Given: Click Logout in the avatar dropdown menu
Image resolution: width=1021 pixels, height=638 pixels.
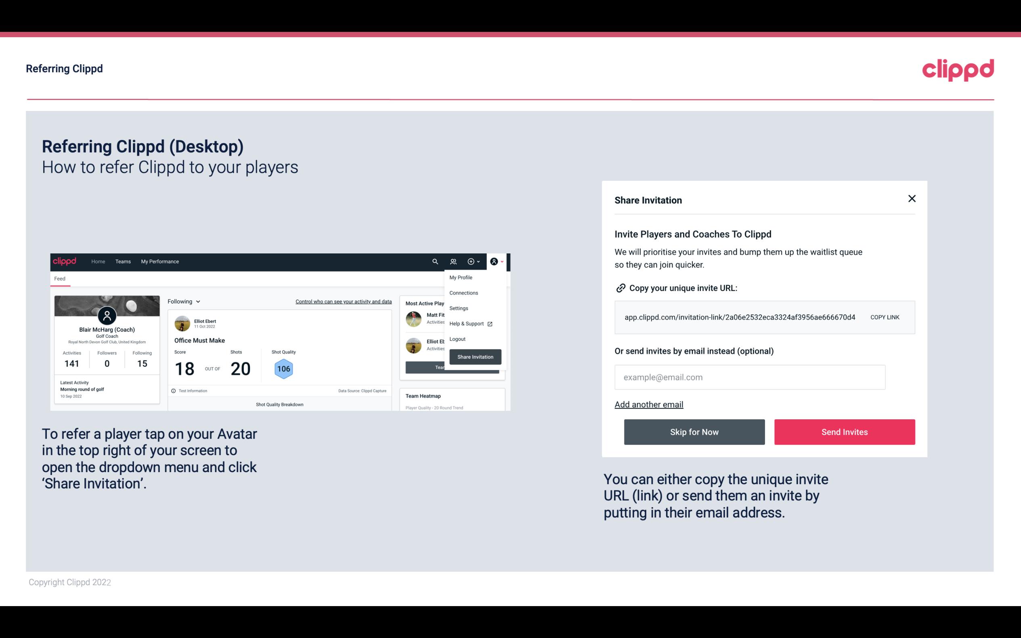Looking at the screenshot, I should click(x=457, y=339).
